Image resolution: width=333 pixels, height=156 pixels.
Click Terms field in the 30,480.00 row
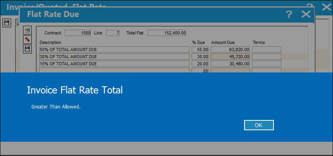[267, 64]
